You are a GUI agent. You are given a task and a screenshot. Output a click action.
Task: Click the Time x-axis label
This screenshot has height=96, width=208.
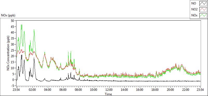click(108, 94)
